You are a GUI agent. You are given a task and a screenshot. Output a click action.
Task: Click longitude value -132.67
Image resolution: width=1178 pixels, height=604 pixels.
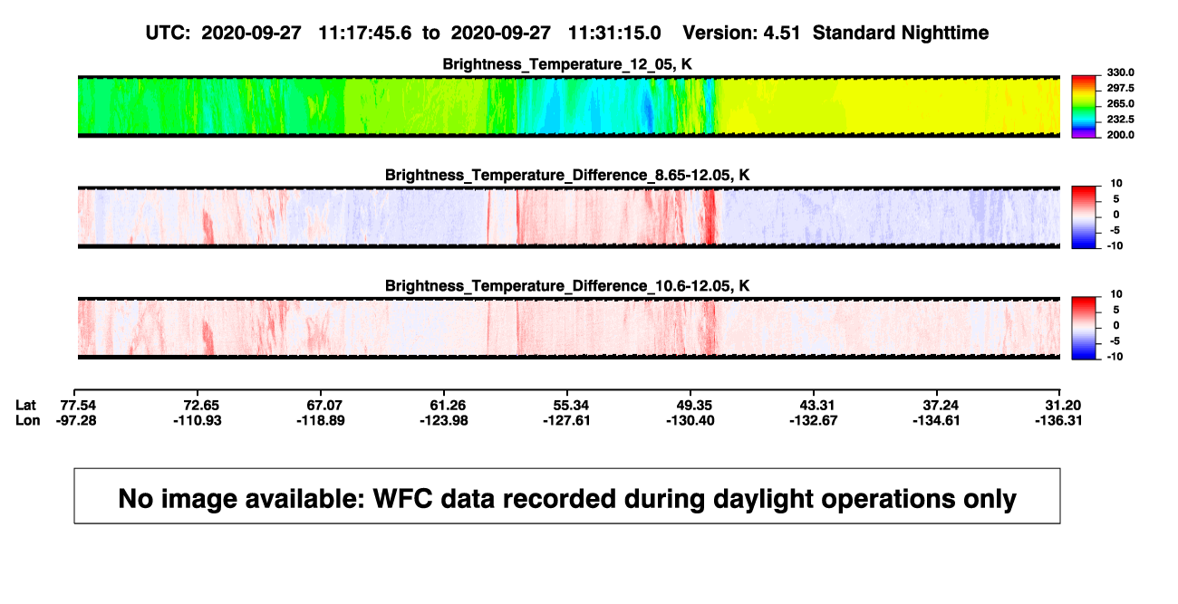[x=815, y=420]
